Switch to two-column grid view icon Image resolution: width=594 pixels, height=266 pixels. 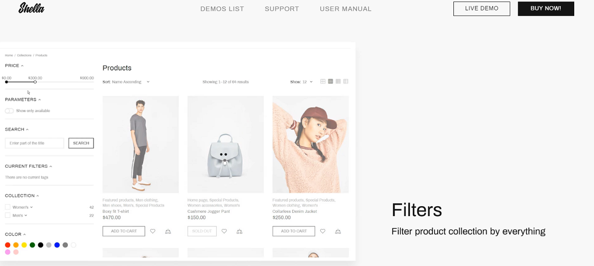tap(323, 81)
